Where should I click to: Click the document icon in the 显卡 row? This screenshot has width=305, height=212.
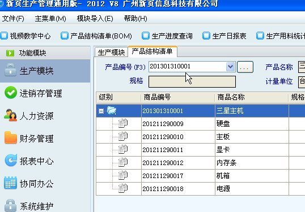123,149
